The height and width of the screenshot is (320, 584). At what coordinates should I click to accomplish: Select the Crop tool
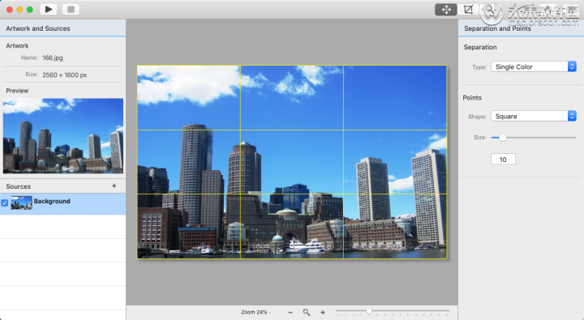tap(468, 10)
